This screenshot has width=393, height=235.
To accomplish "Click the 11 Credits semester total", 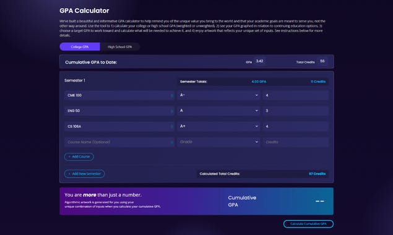I will 318,82.
